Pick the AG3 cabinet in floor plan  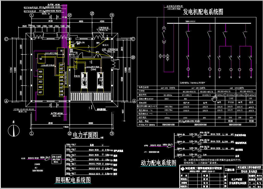point(41,82)
